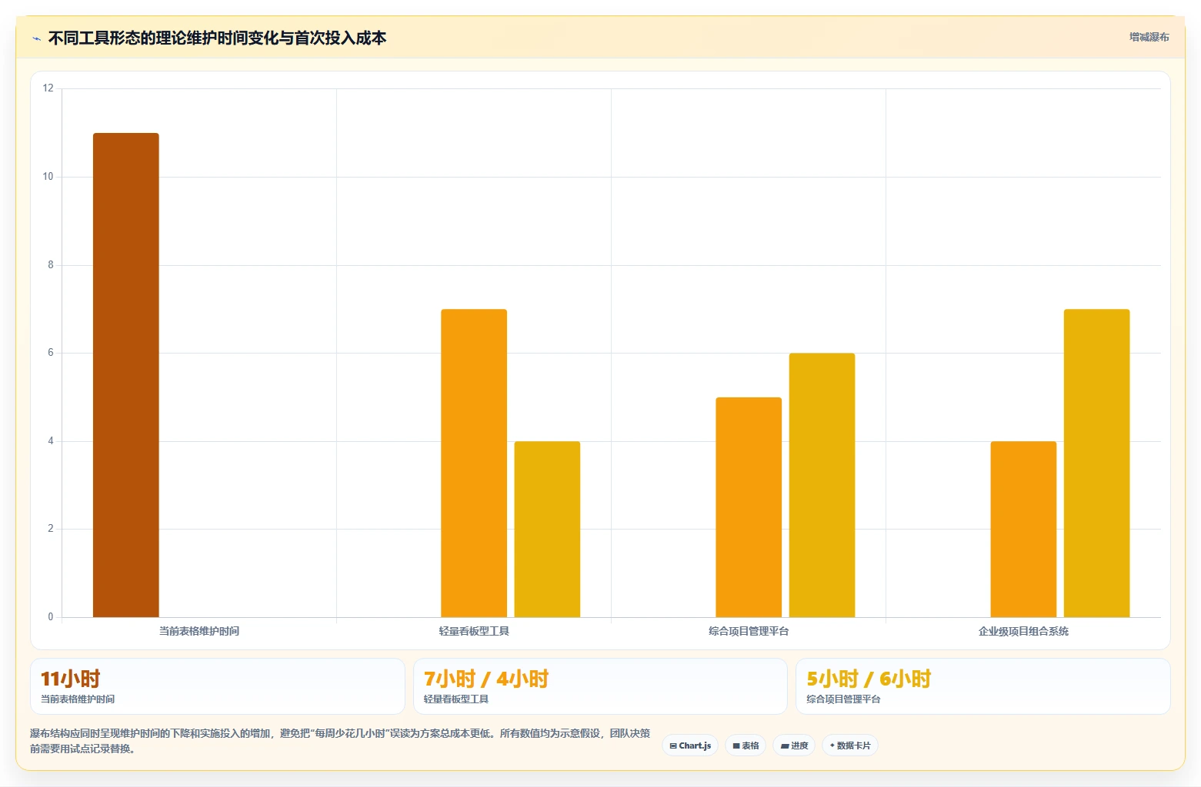Click the yellow 4-hour bar for 轻量看板型工具

pos(547,529)
